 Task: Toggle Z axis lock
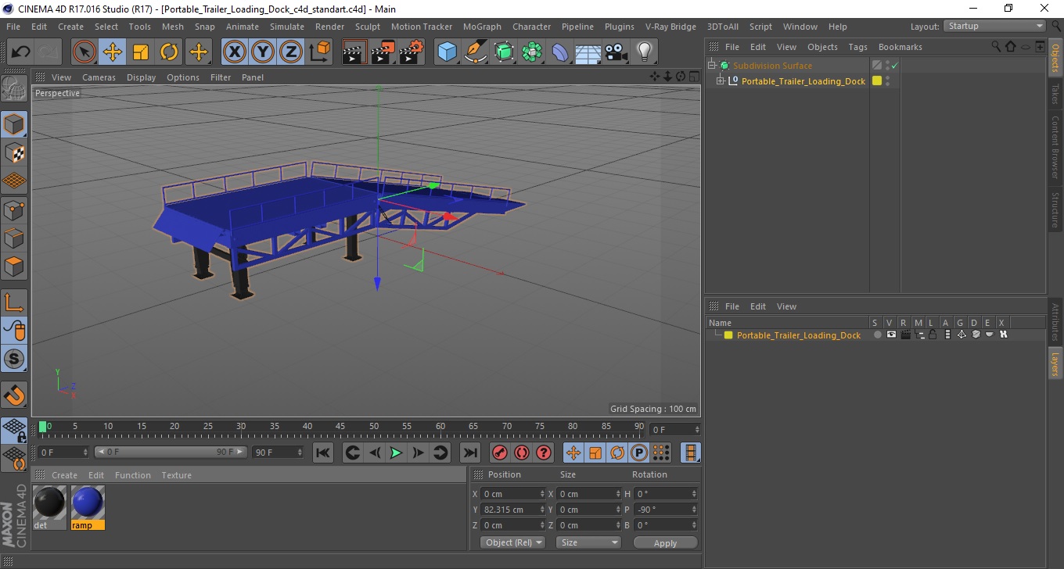coord(291,52)
